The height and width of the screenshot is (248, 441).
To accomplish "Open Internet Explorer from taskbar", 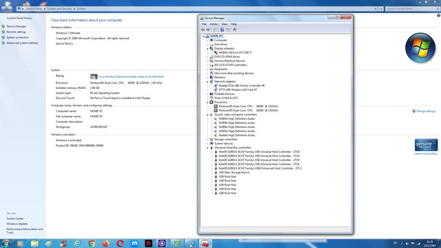I will click(77, 243).
